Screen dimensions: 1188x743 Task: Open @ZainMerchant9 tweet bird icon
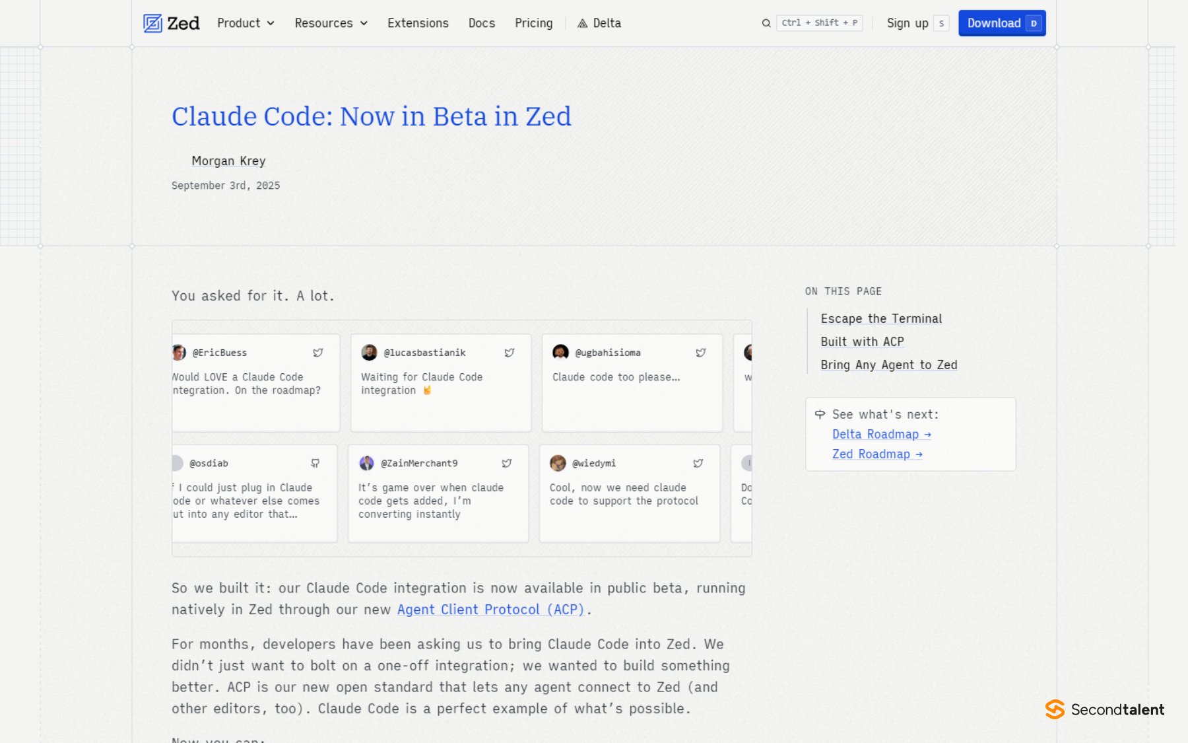pos(507,464)
